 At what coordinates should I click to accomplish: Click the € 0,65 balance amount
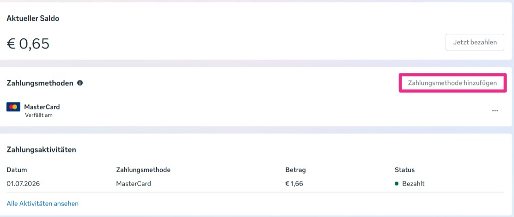28,43
